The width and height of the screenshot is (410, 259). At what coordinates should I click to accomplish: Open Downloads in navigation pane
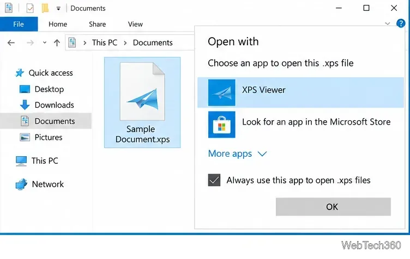point(55,105)
